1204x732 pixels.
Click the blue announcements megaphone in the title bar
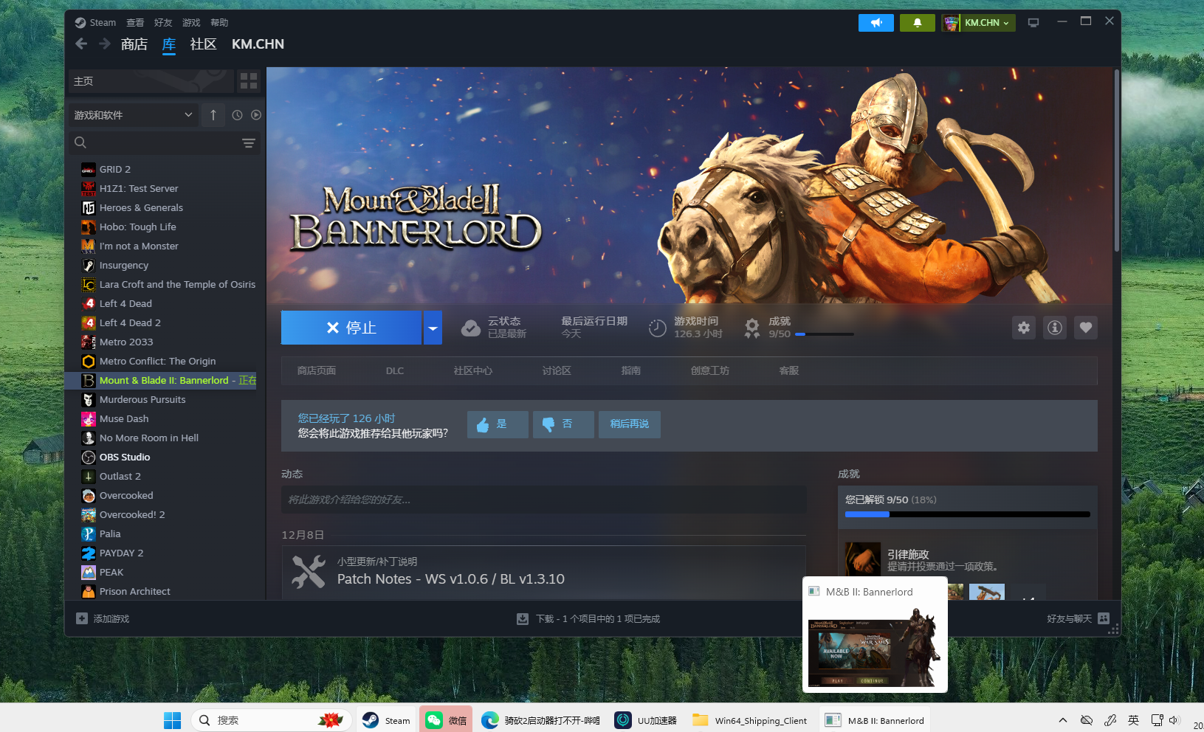(x=876, y=23)
